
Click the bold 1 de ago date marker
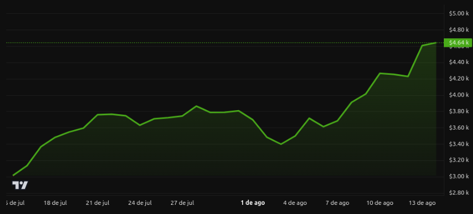tap(253, 203)
